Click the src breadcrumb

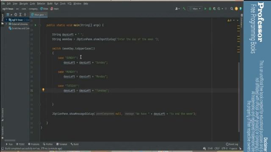pos(17,8)
